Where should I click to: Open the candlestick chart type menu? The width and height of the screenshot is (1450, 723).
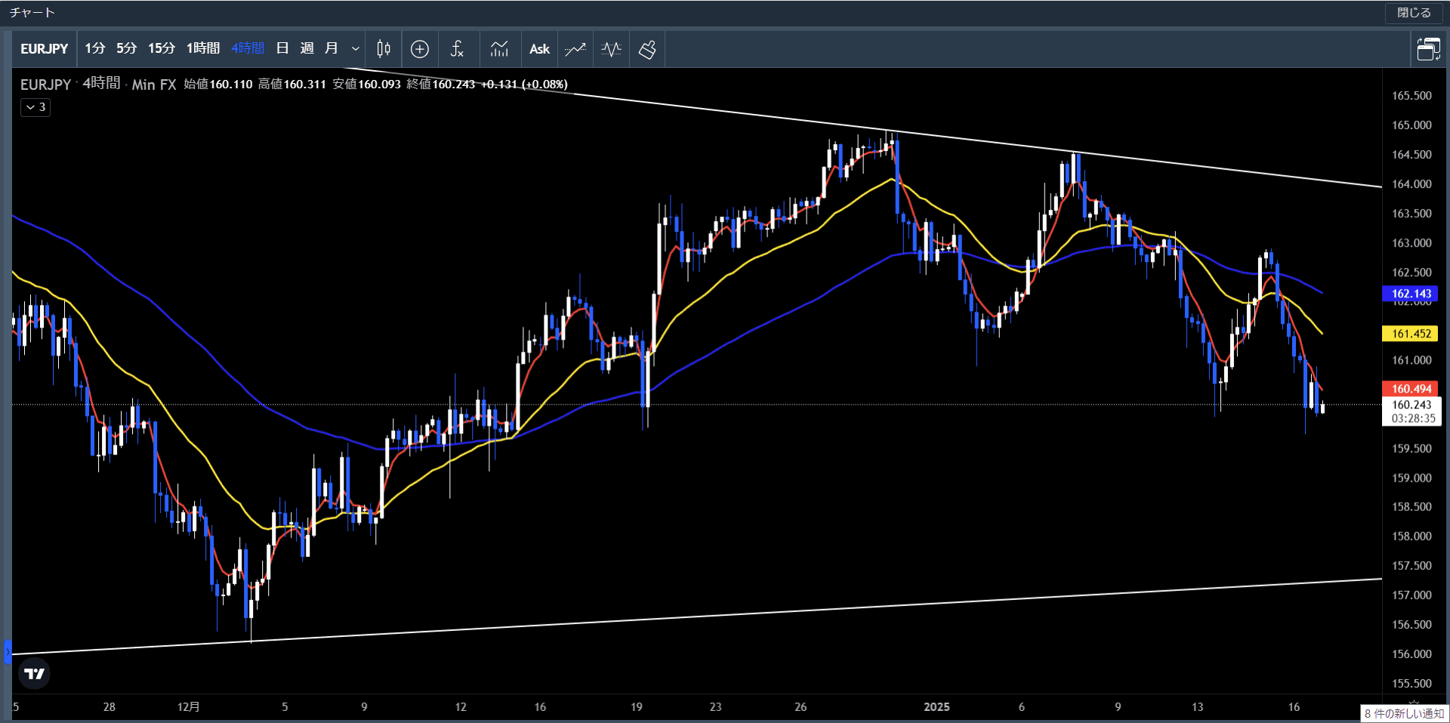(x=384, y=49)
